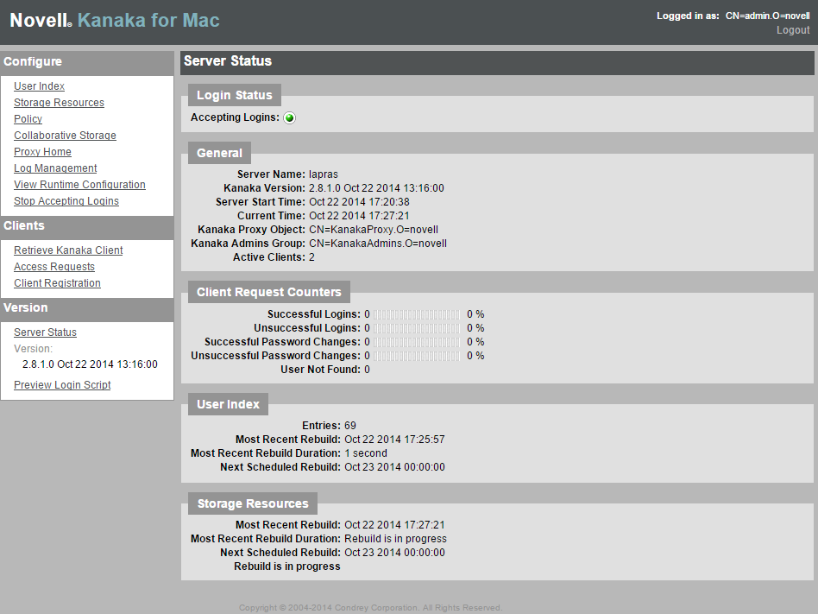The width and height of the screenshot is (818, 614).
Task: Select Server Start Time 'Oct 22 2014 17:20:38'
Action: coord(360,202)
